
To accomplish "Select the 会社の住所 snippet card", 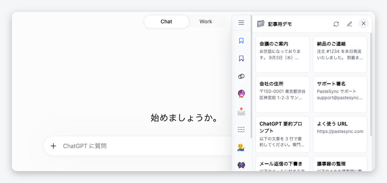I will 282,94.
